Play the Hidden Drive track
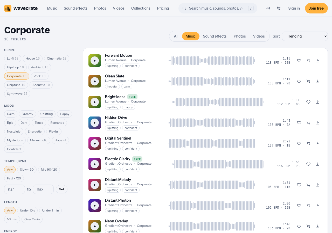Viewport: 332px width, 233px height. (x=95, y=123)
